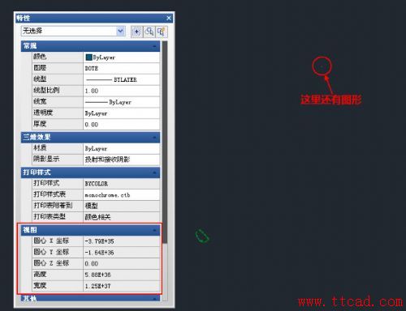Select the 图层 value DOTE
Viewport: 406px width, 311px height.
121,69
